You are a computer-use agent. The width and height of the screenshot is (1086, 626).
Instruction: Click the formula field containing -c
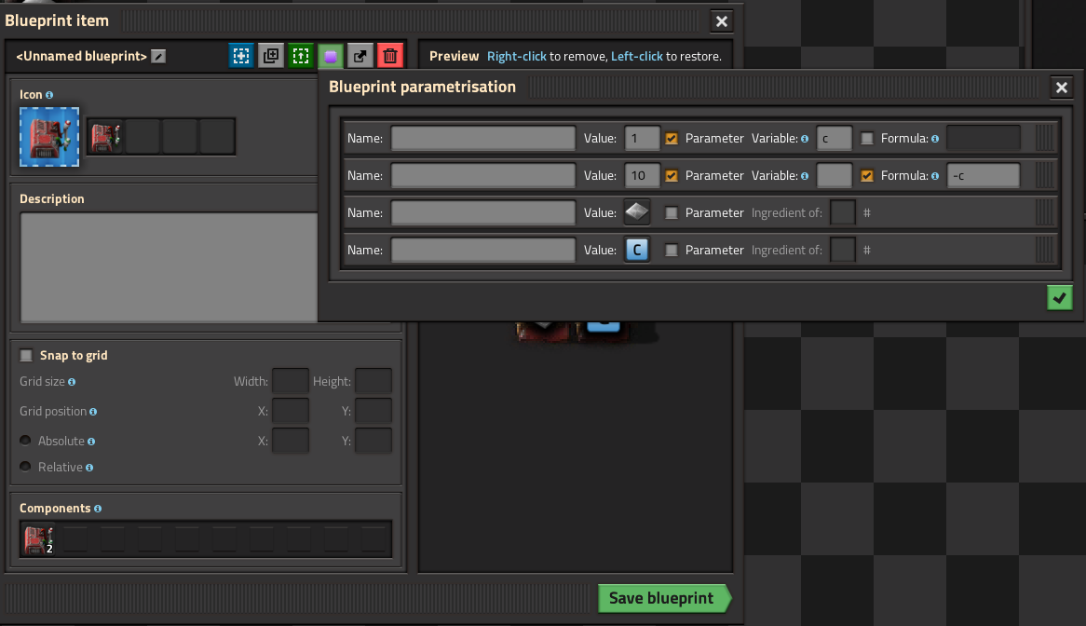[x=983, y=175]
